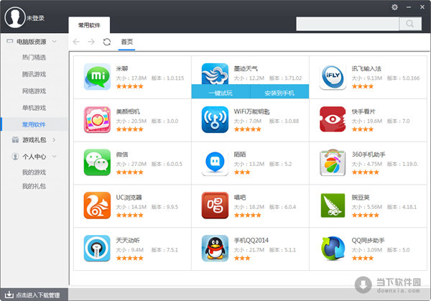Click the 快手看片 title text

pyautogui.click(x=363, y=111)
